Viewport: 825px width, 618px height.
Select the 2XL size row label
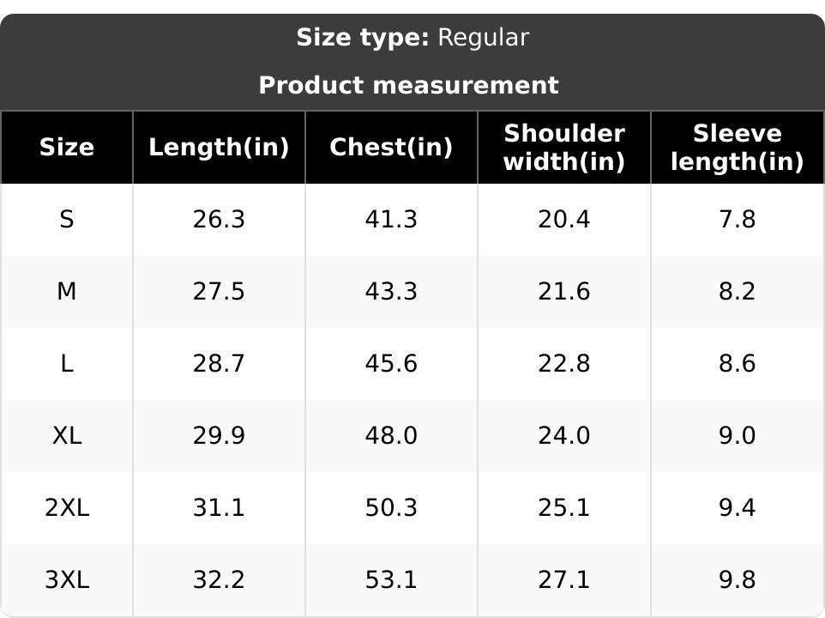[x=67, y=507]
